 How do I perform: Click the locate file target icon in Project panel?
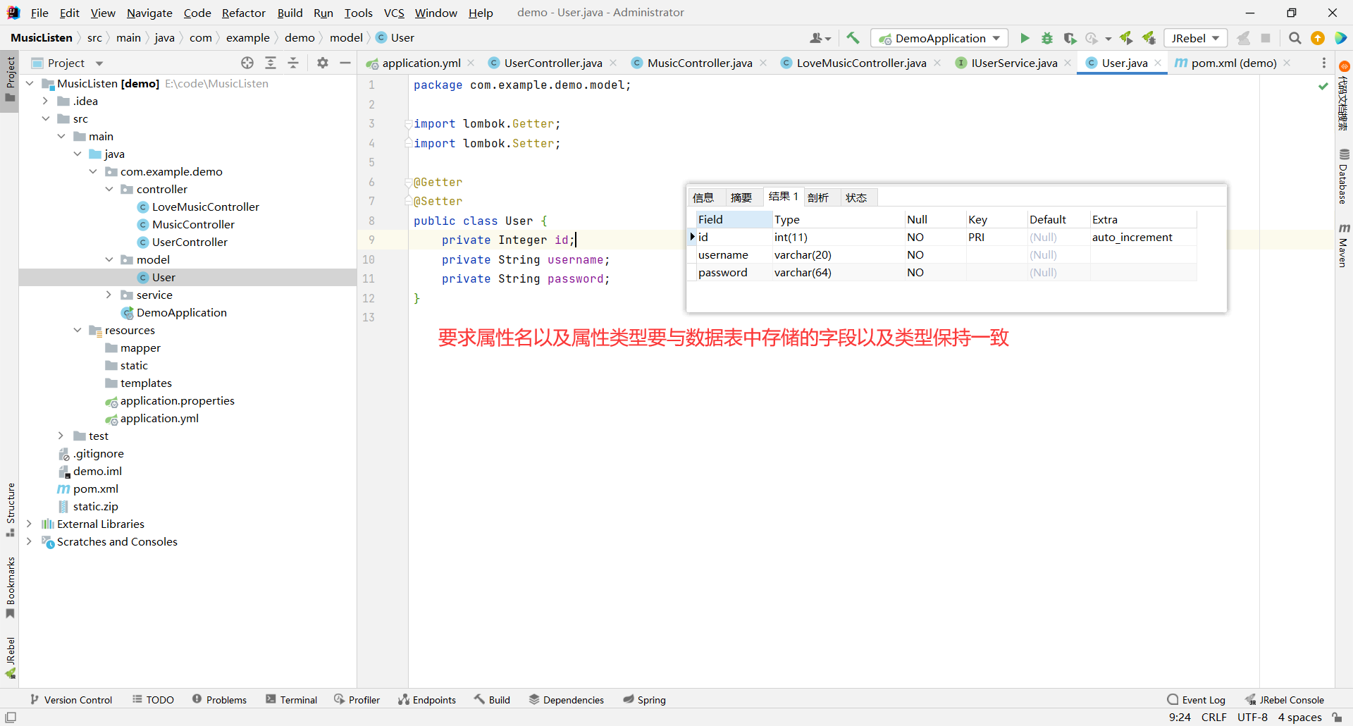[247, 63]
